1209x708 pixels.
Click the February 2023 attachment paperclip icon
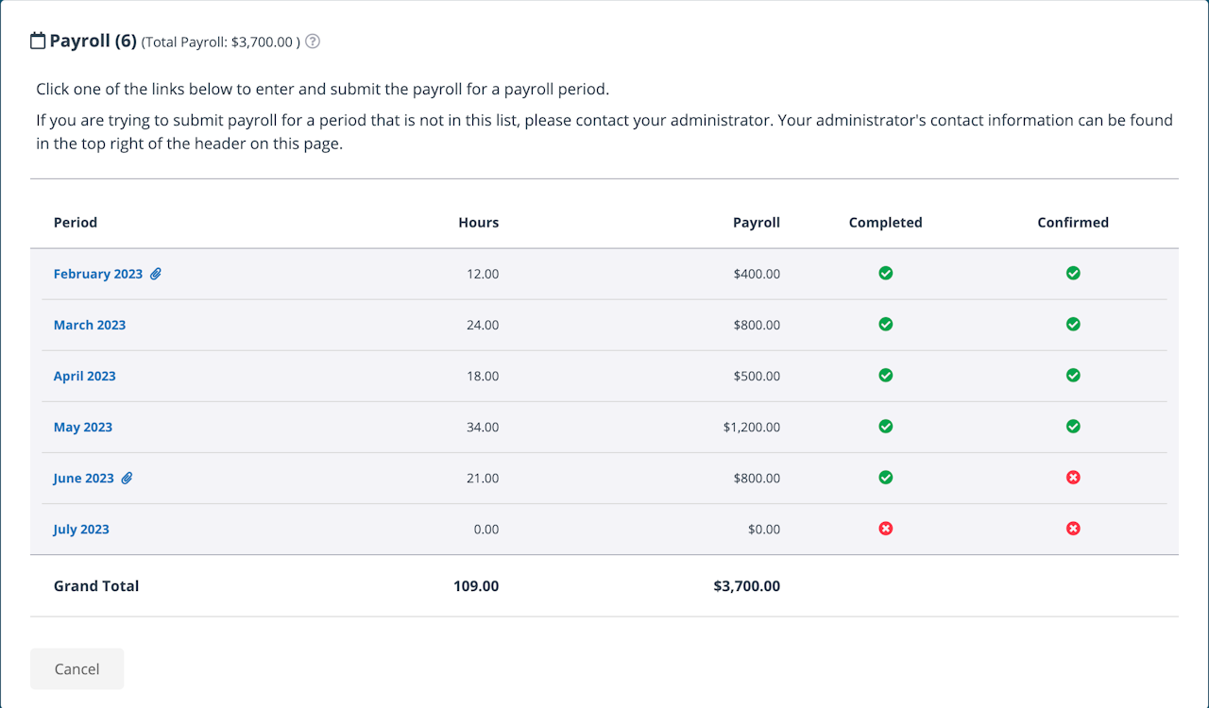click(156, 274)
